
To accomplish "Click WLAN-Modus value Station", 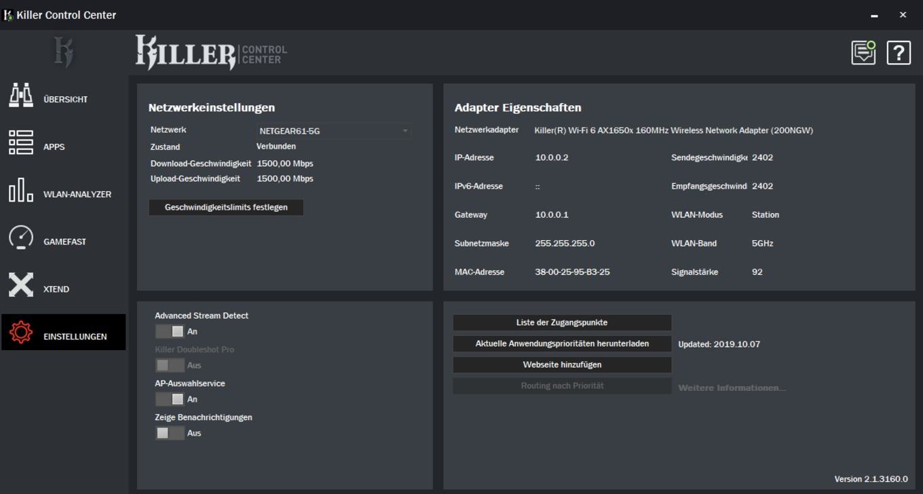I will (x=766, y=214).
